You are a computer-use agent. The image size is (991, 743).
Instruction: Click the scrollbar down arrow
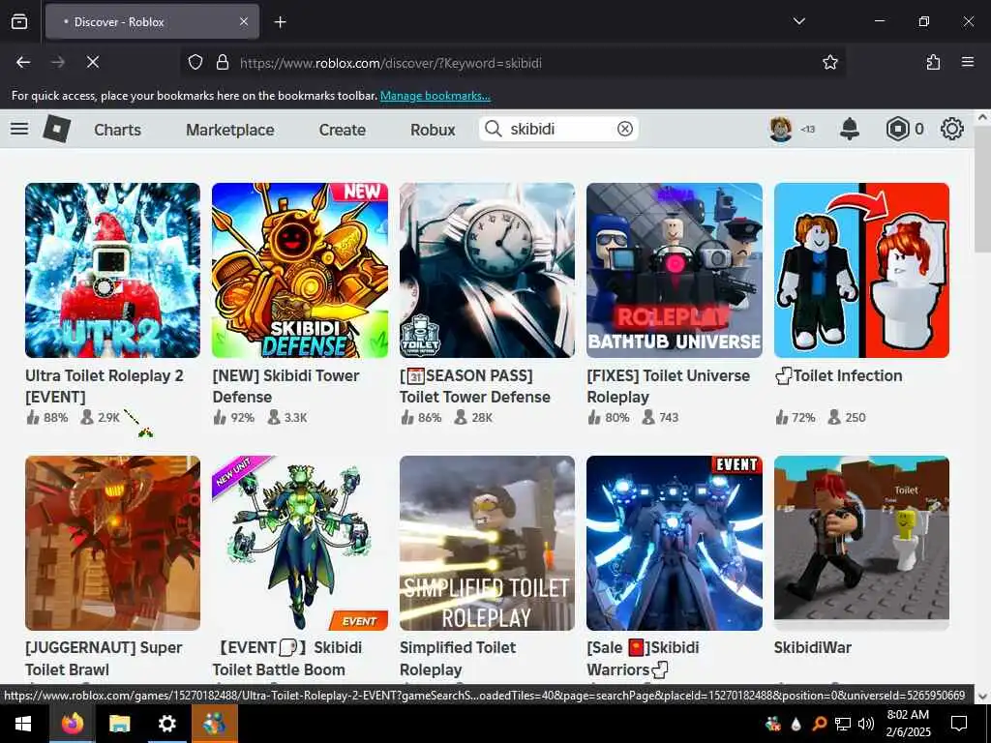[981, 697]
